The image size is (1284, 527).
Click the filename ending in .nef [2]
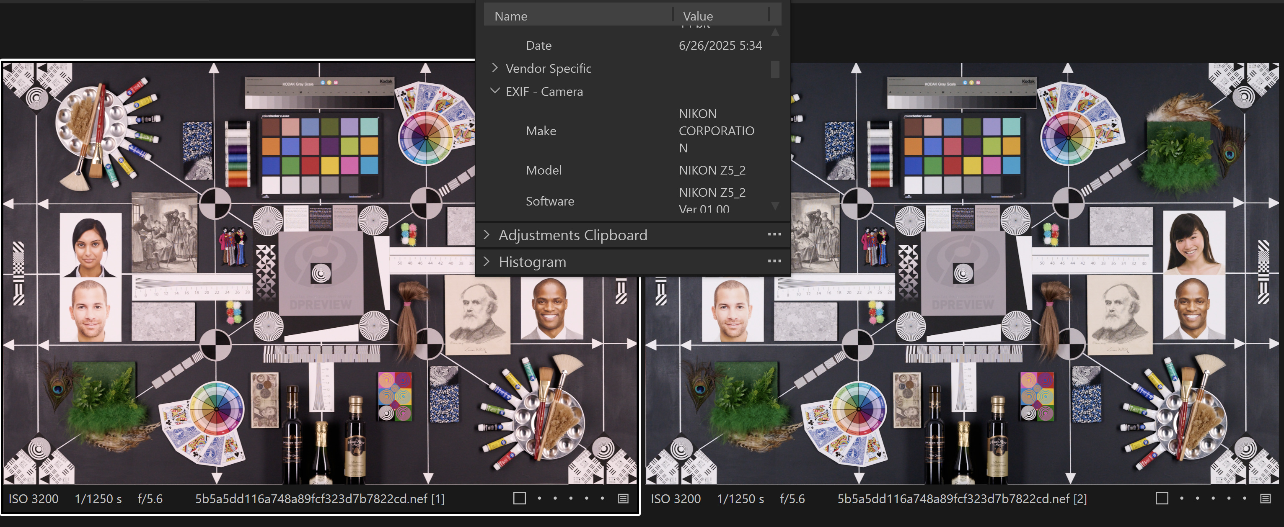(x=962, y=498)
